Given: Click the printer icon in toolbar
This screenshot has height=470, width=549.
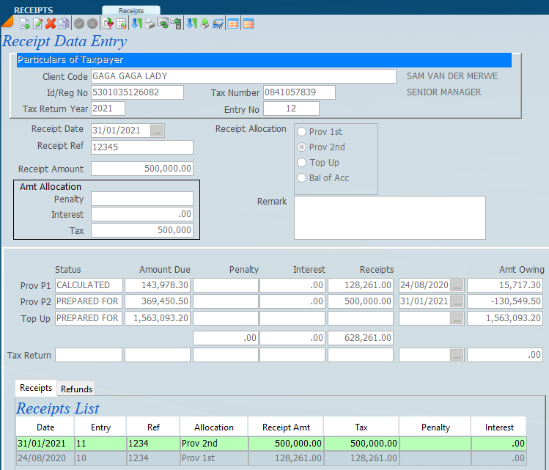Looking at the screenshot, I should [x=150, y=24].
